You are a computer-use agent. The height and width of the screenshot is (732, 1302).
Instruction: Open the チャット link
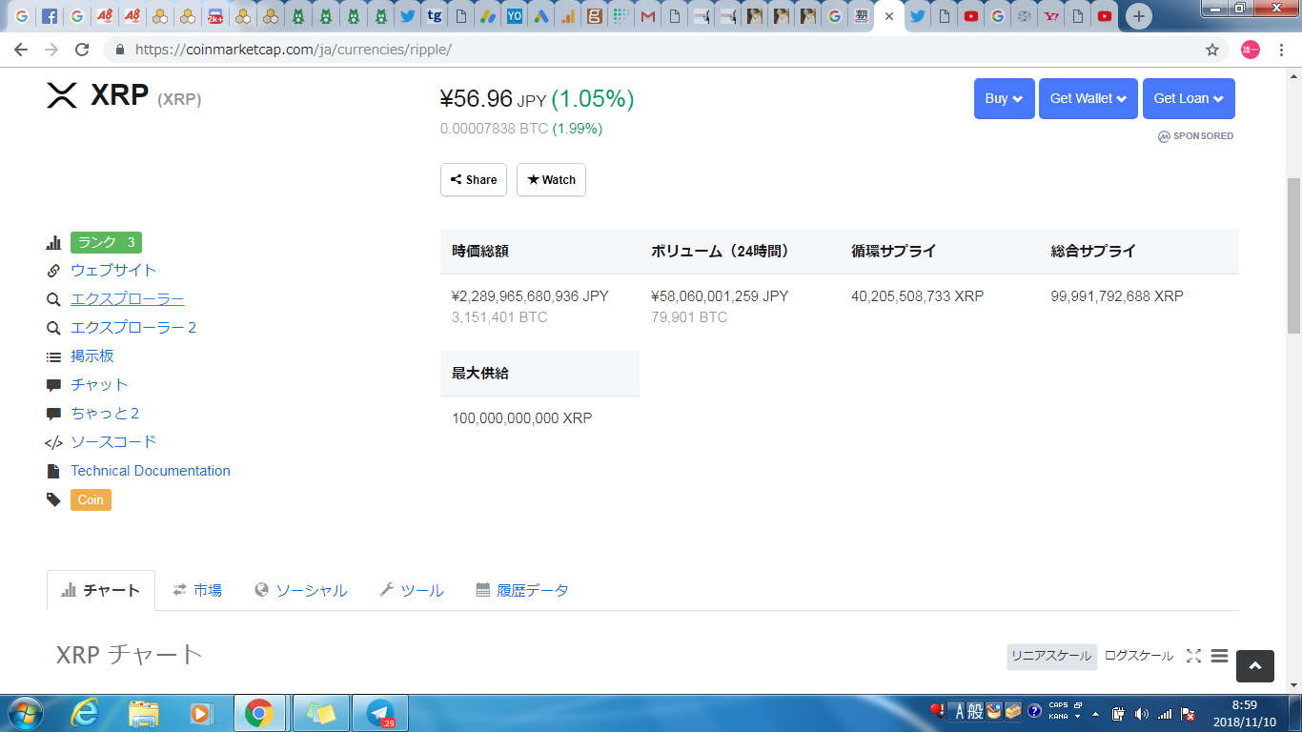tap(99, 385)
